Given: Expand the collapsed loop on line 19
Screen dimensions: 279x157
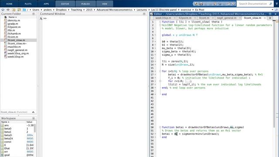Looking at the screenshot, I should [x=160, y=81].
